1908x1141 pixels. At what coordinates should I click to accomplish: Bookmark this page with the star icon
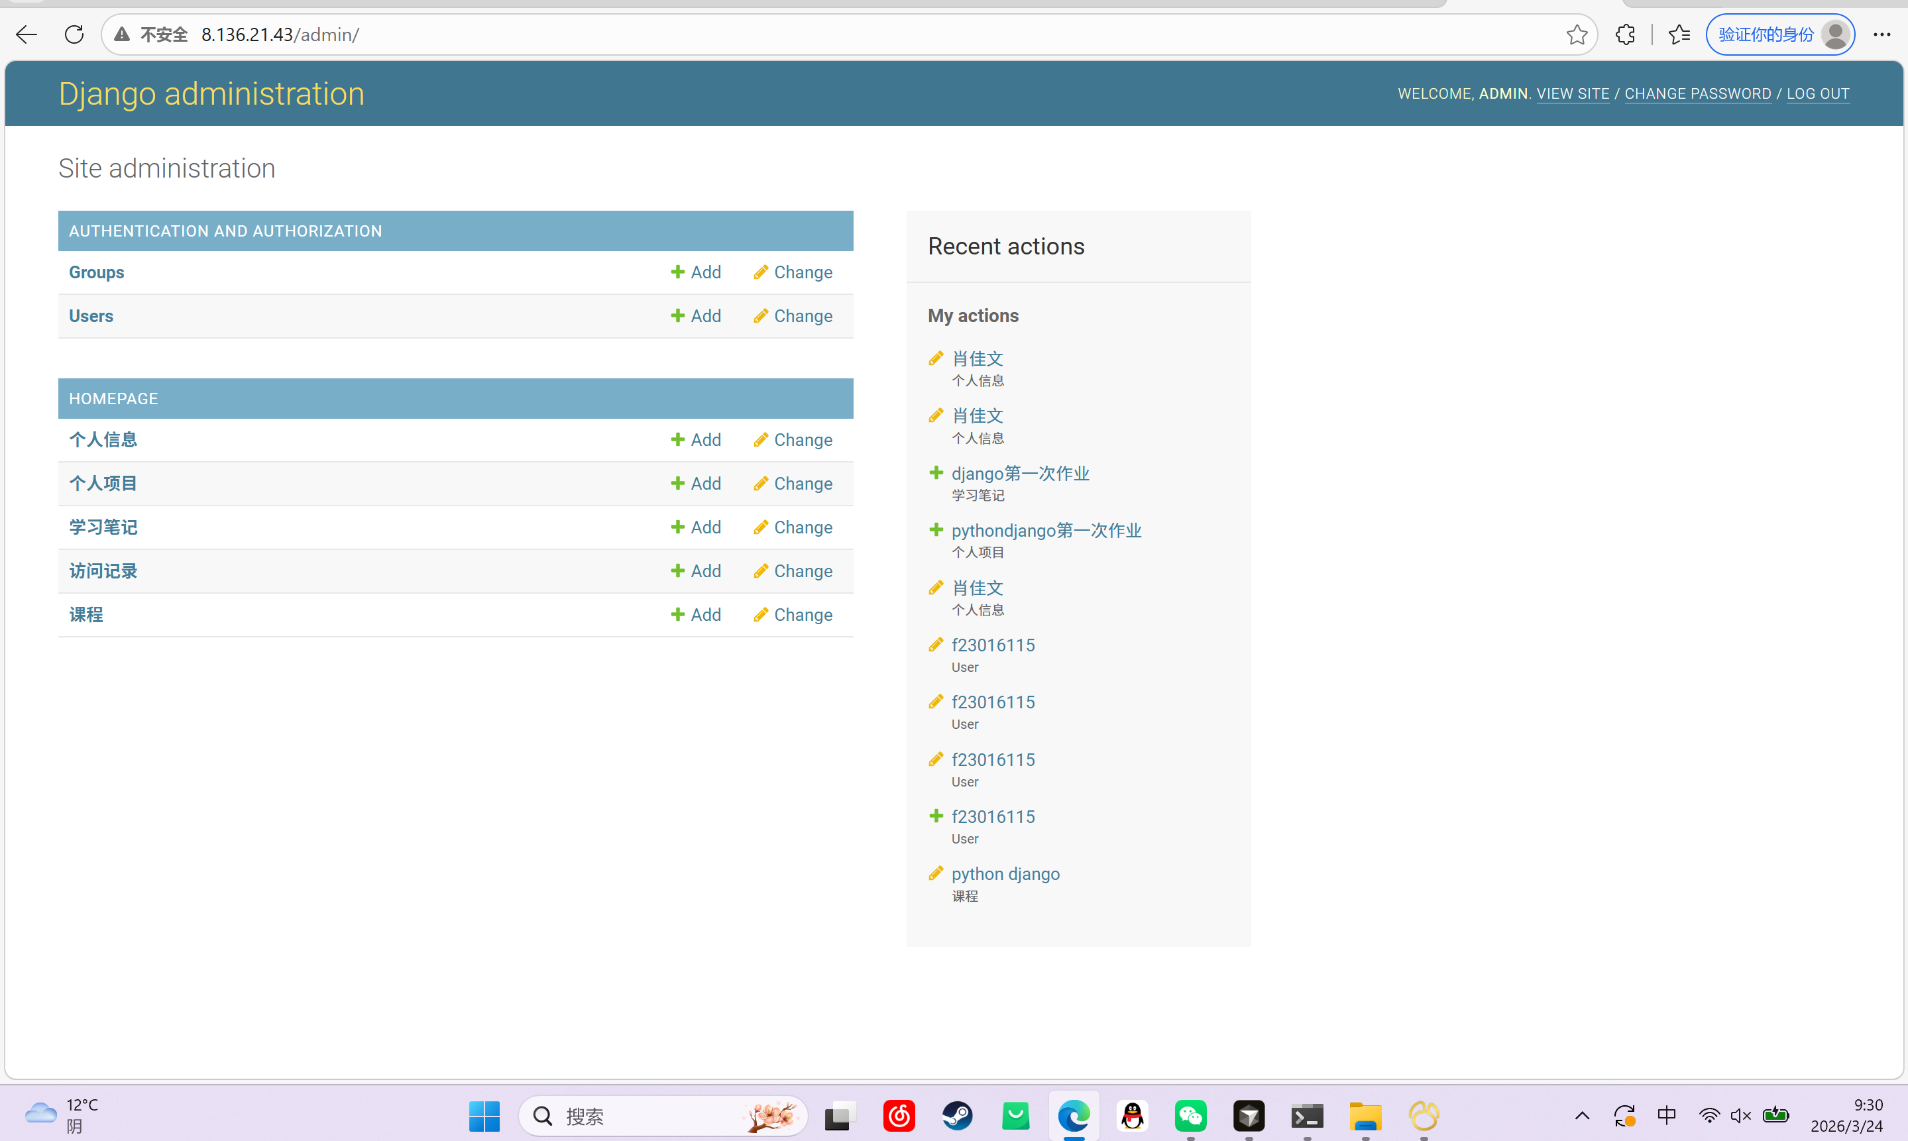pyautogui.click(x=1577, y=34)
